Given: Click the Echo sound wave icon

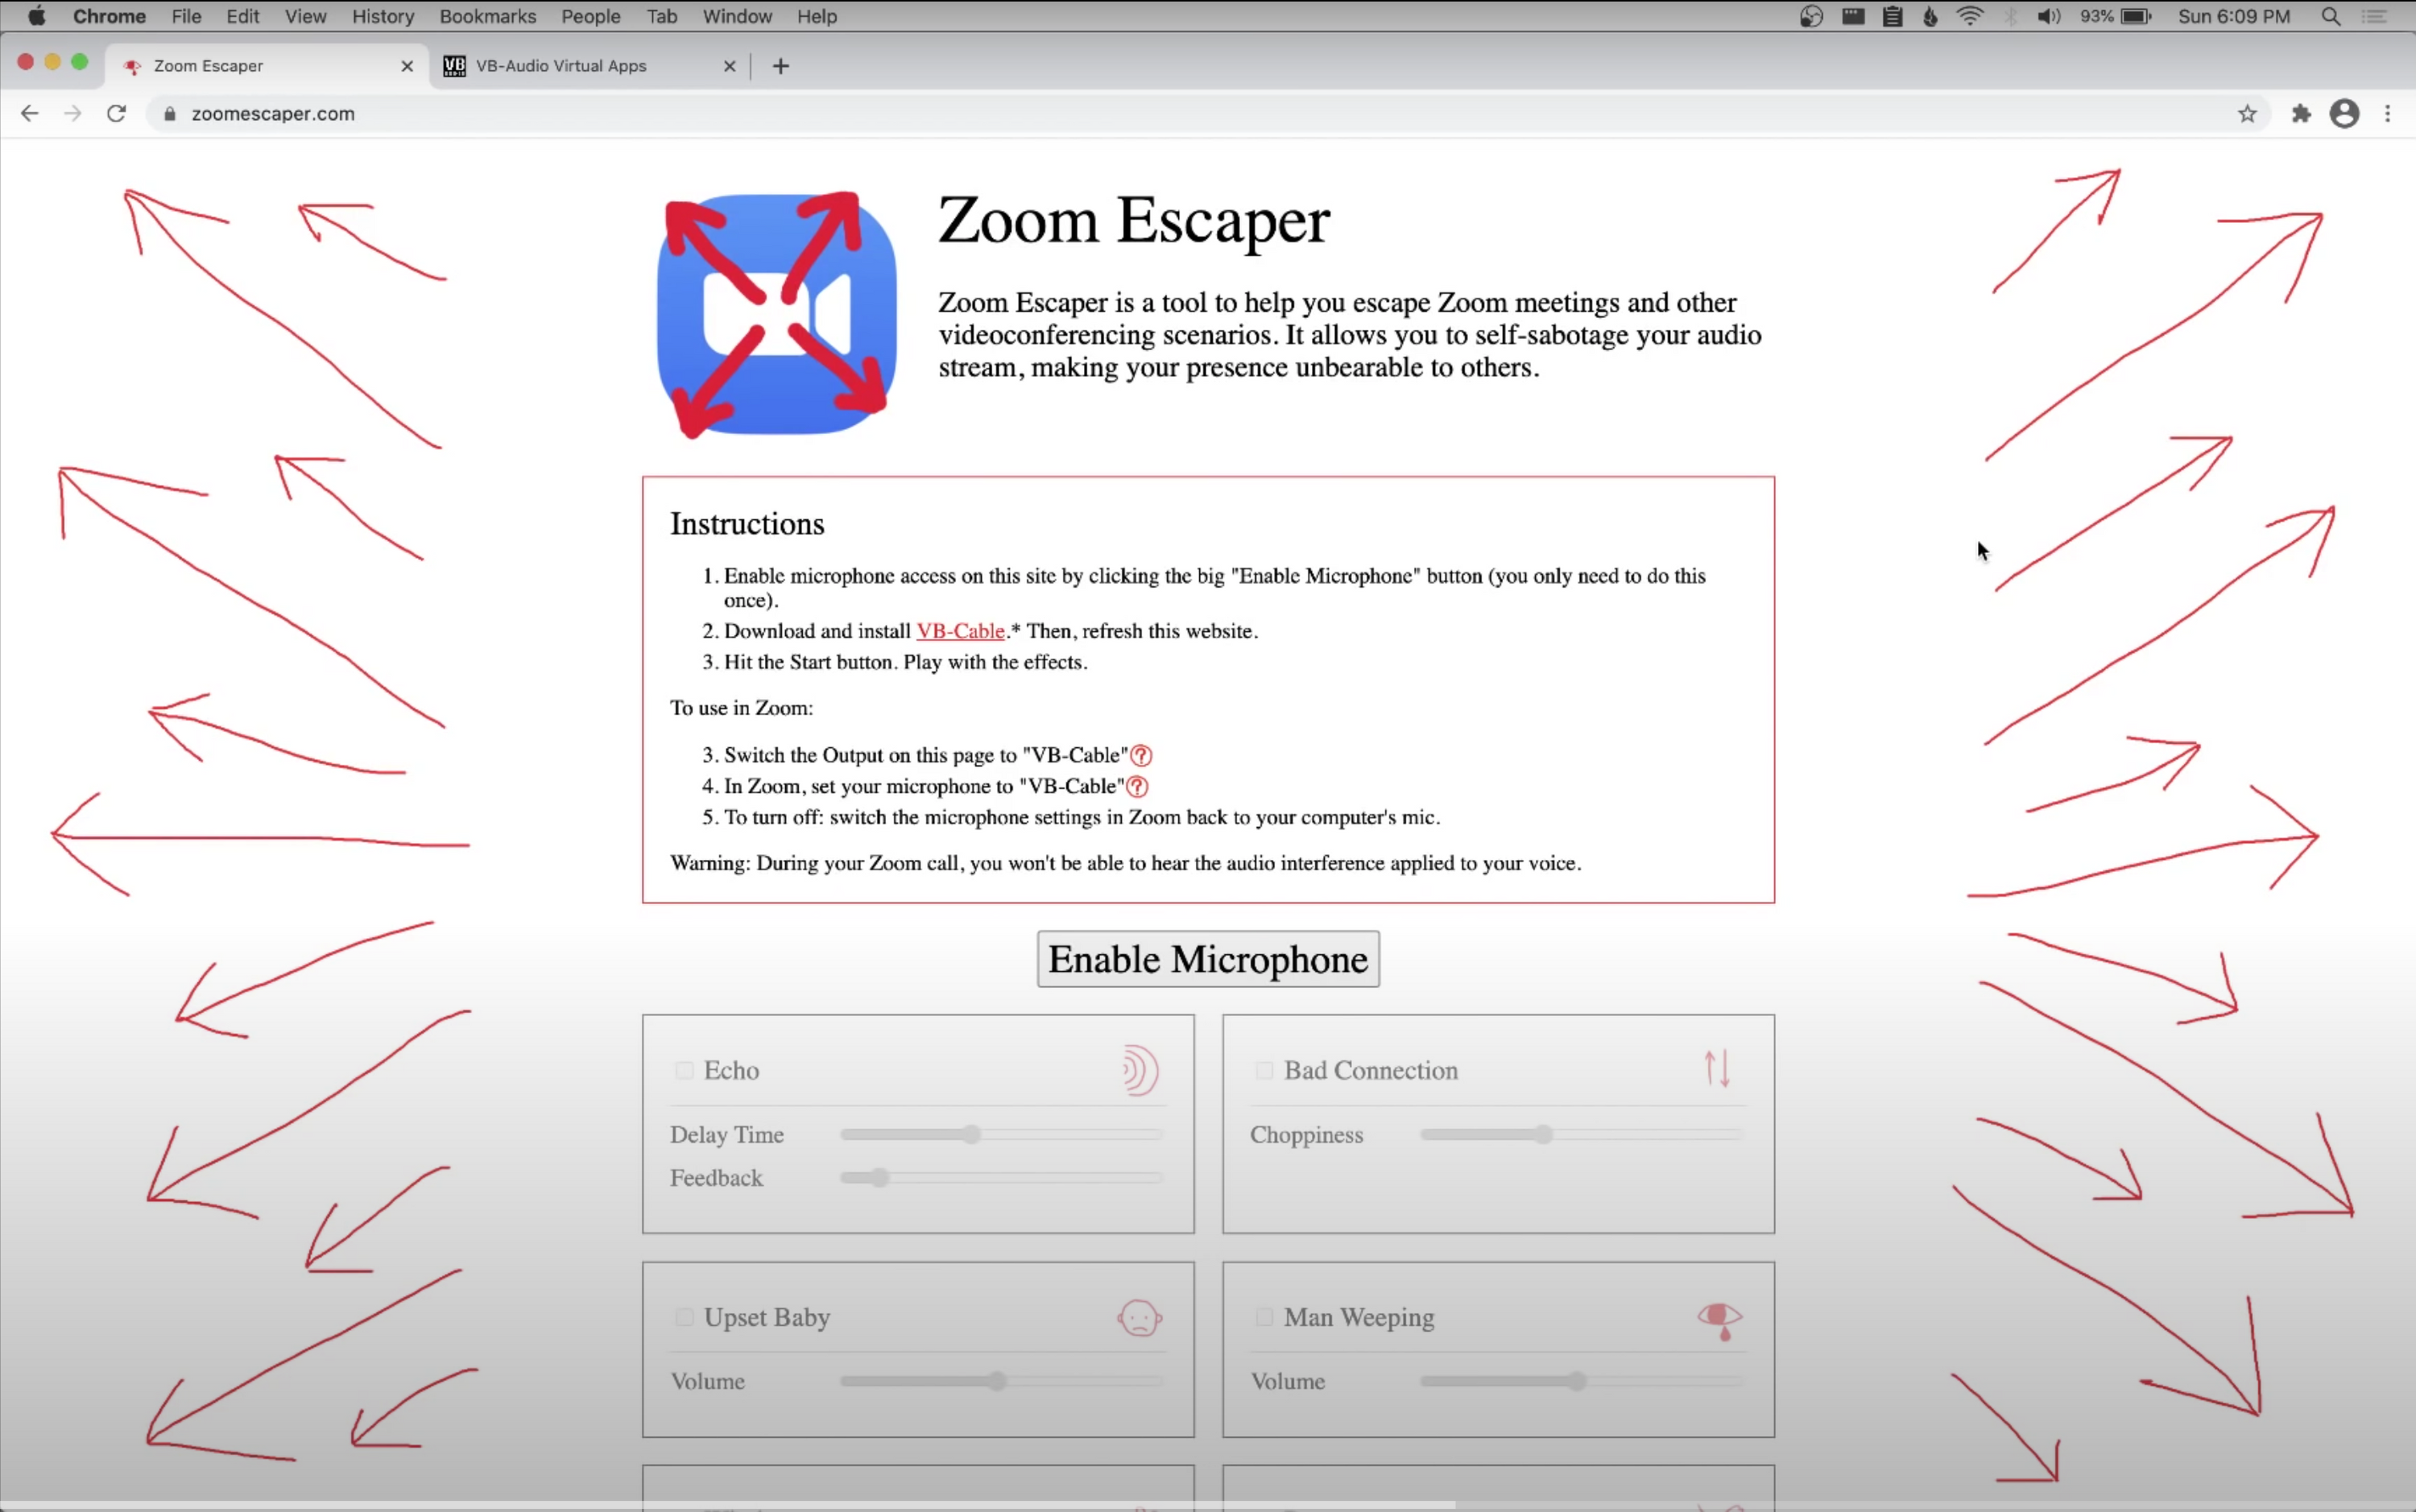Looking at the screenshot, I should click(1139, 1070).
